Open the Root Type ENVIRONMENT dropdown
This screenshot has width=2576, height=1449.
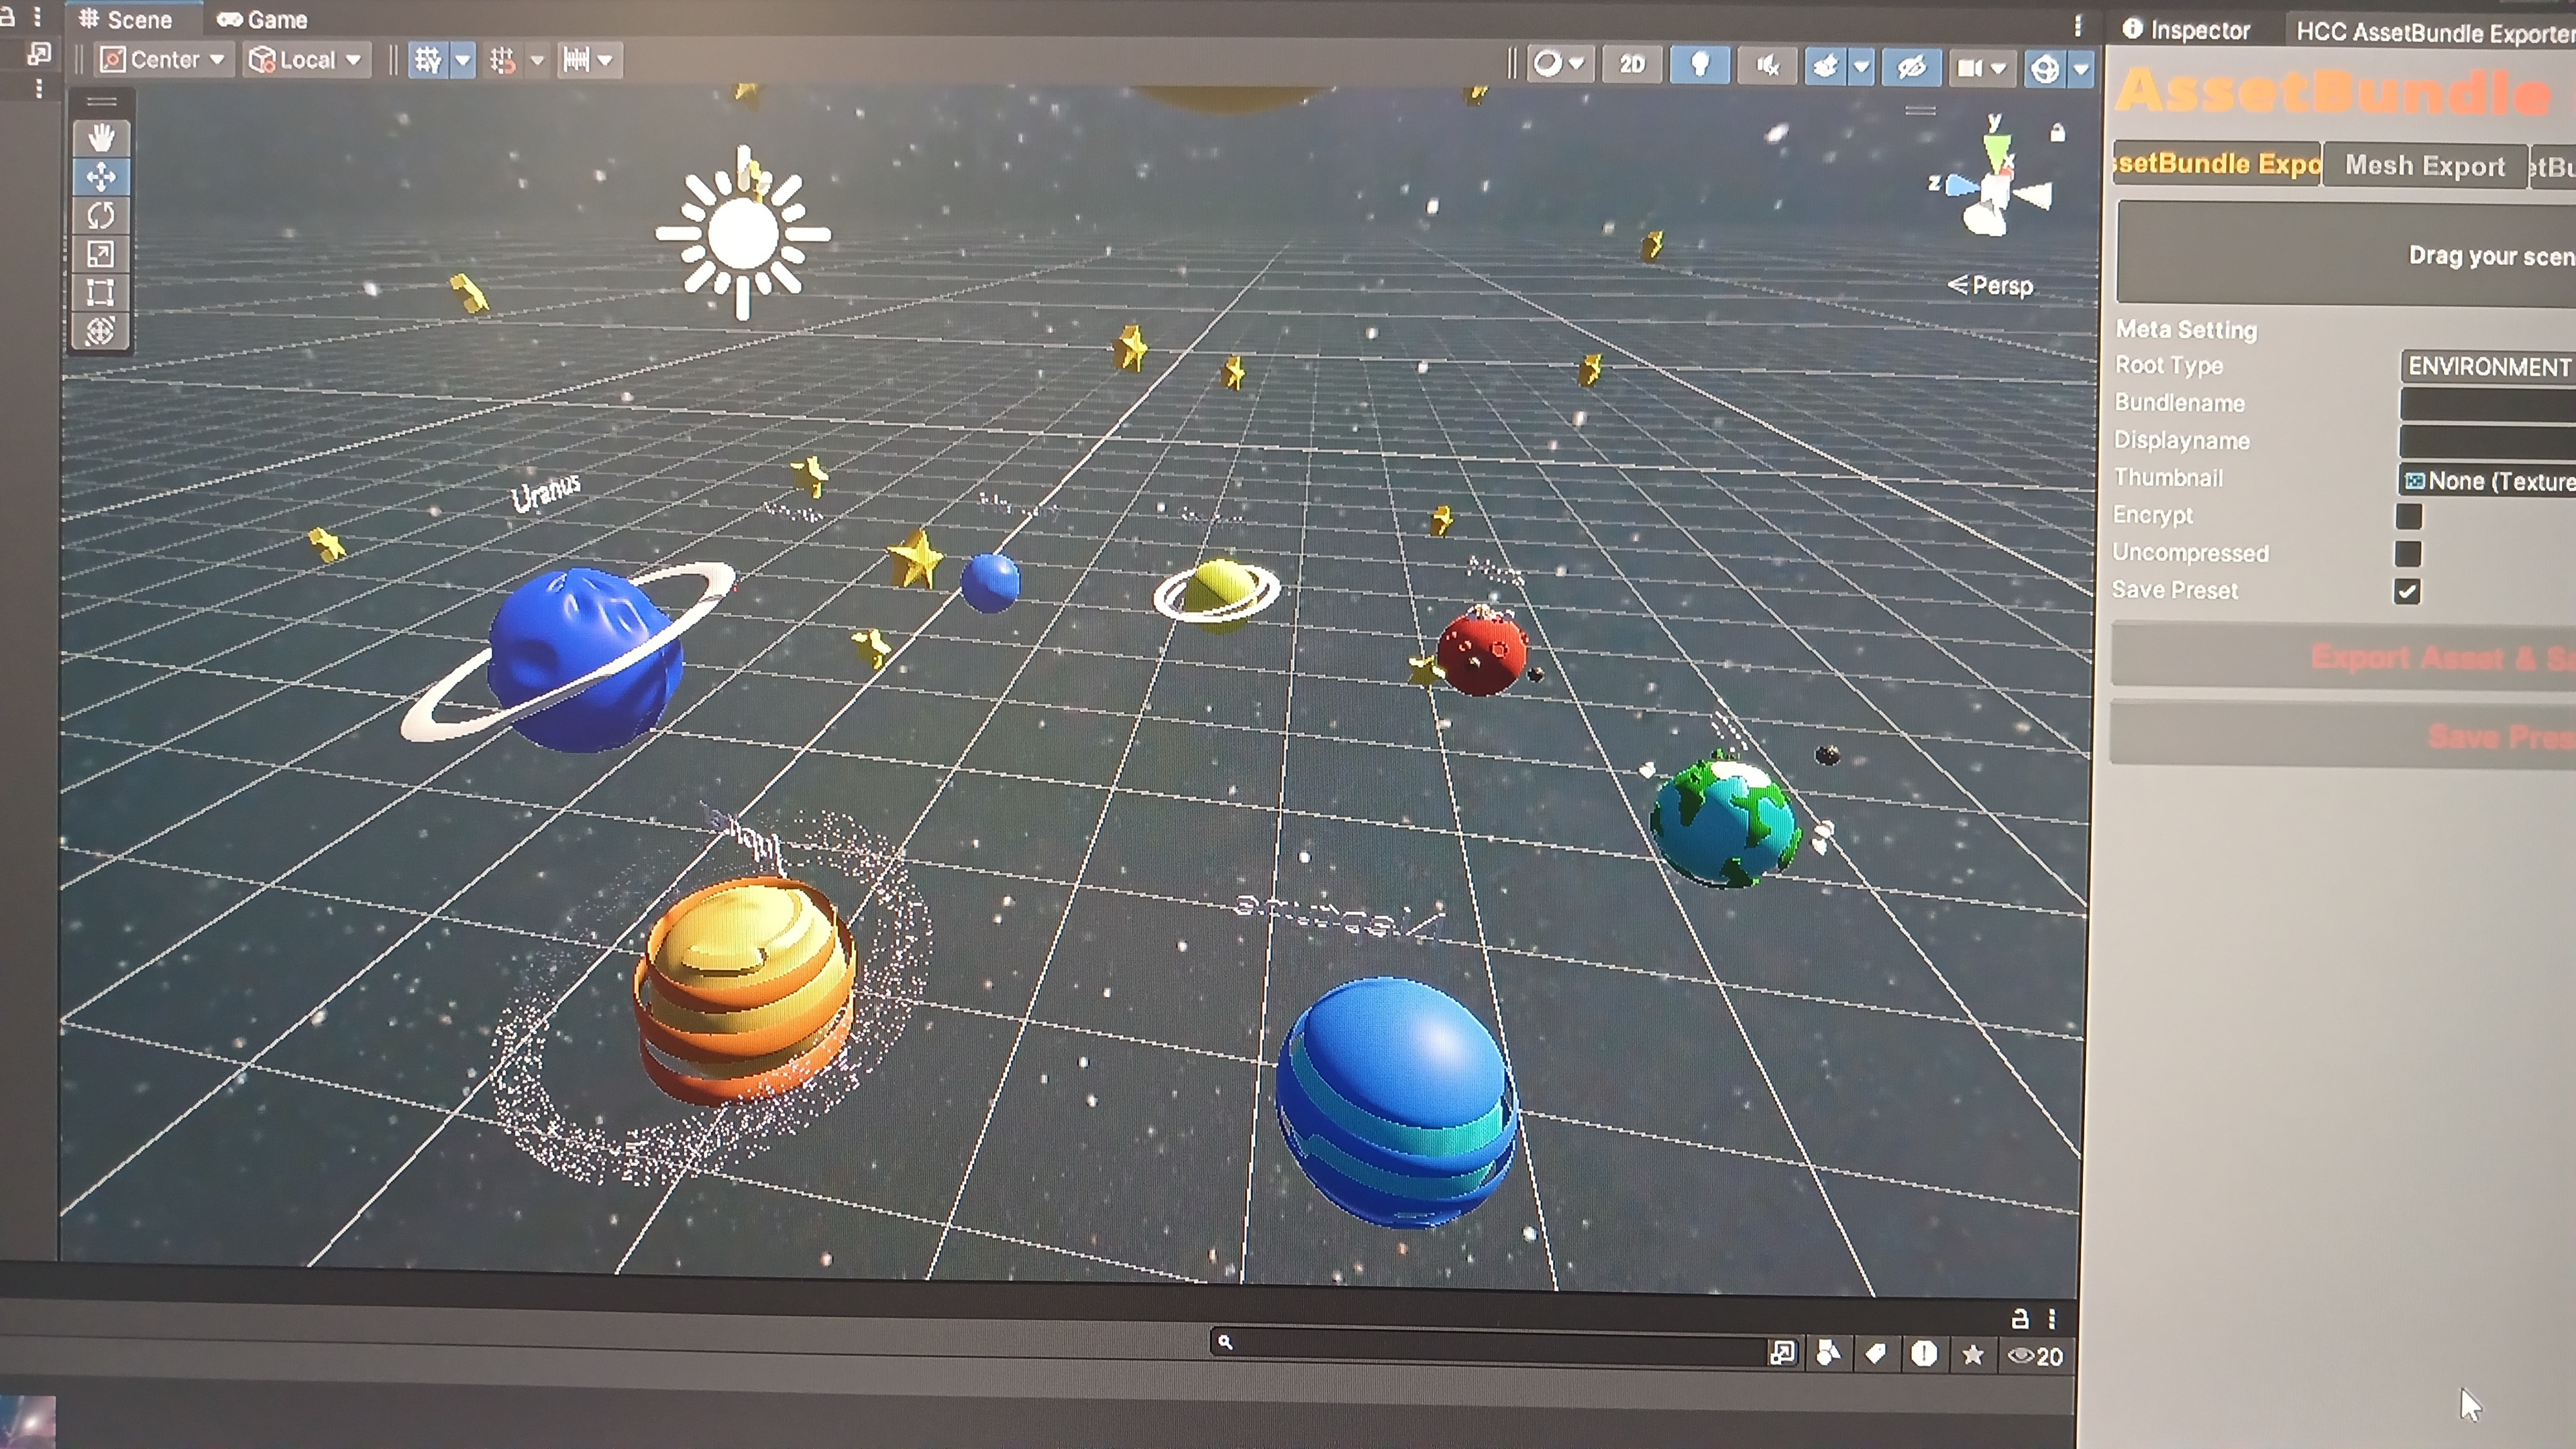coord(2486,367)
